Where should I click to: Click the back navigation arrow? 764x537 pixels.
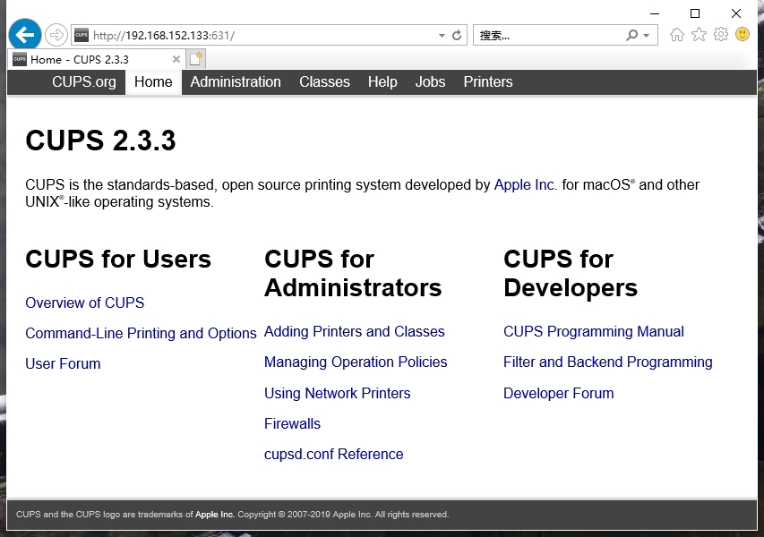24,34
